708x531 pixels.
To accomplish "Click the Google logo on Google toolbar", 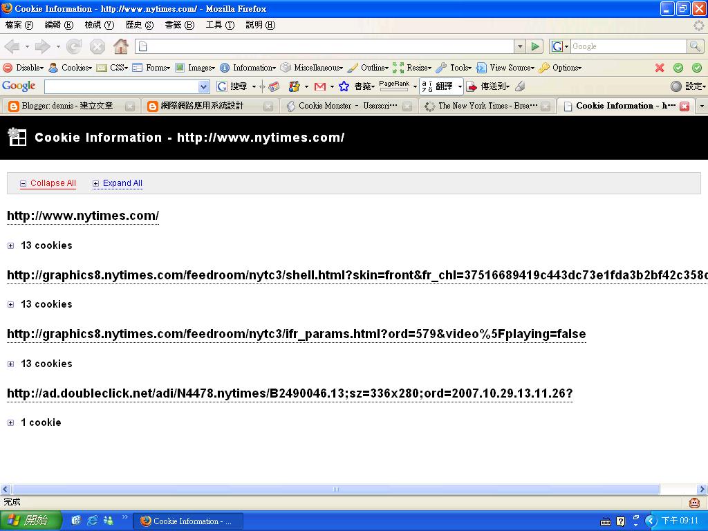I will point(19,86).
